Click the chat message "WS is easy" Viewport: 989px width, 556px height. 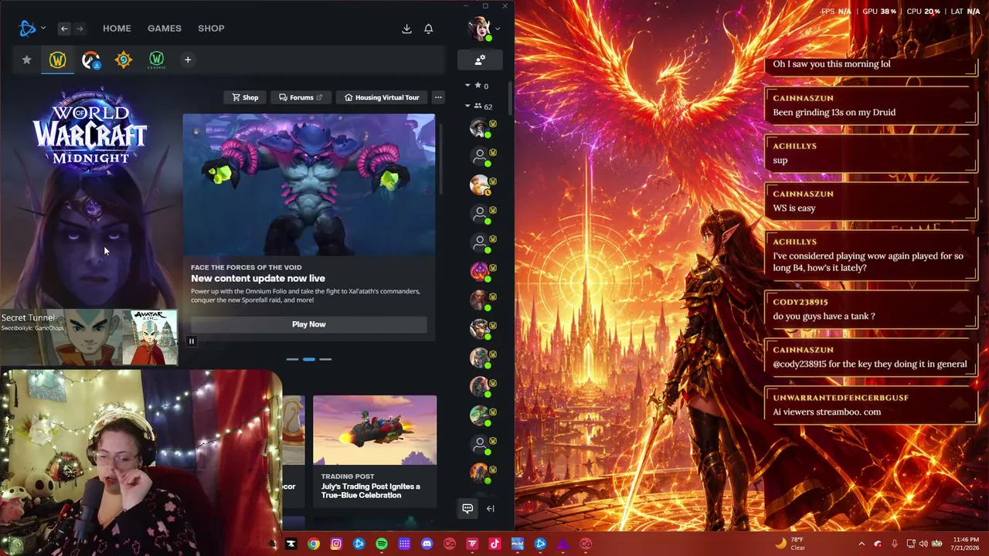[x=794, y=208]
